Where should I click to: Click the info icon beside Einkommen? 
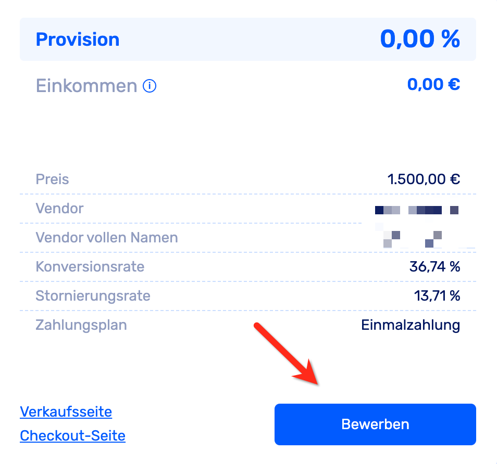click(150, 86)
